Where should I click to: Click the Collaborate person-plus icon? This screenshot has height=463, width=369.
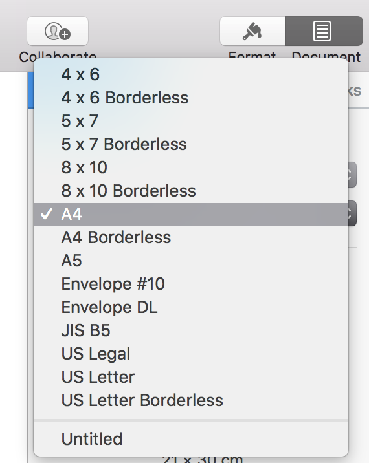(x=58, y=31)
